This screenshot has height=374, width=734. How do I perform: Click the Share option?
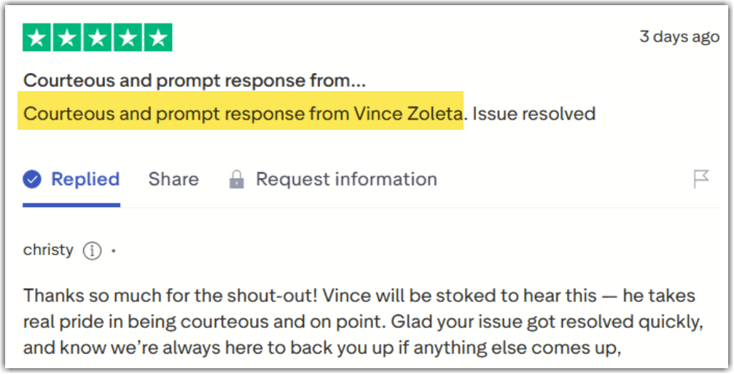pyautogui.click(x=173, y=179)
